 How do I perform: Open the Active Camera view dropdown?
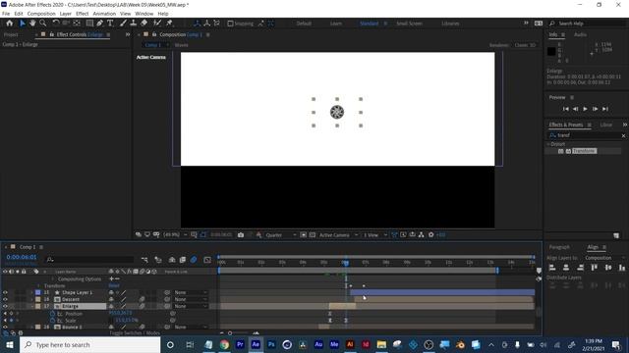tap(338, 235)
